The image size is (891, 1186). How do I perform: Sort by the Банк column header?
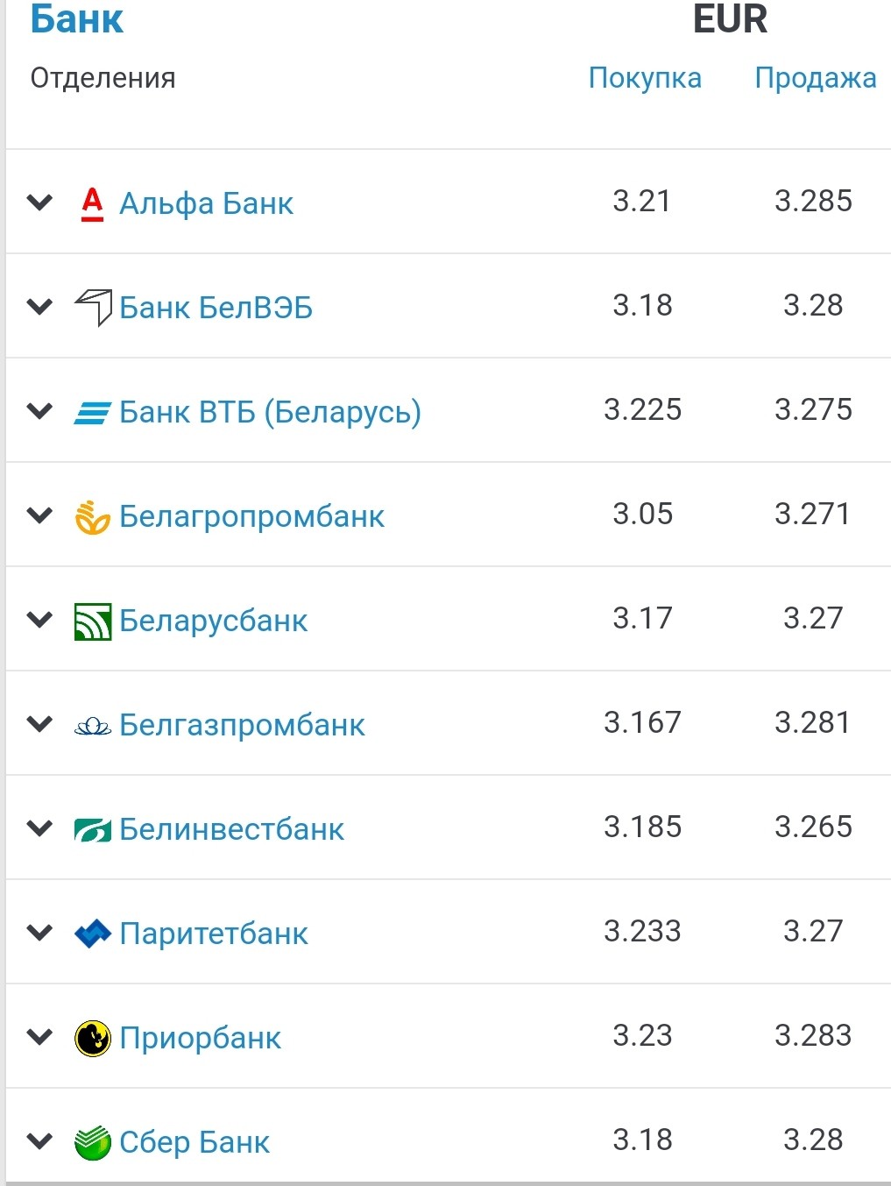77,19
